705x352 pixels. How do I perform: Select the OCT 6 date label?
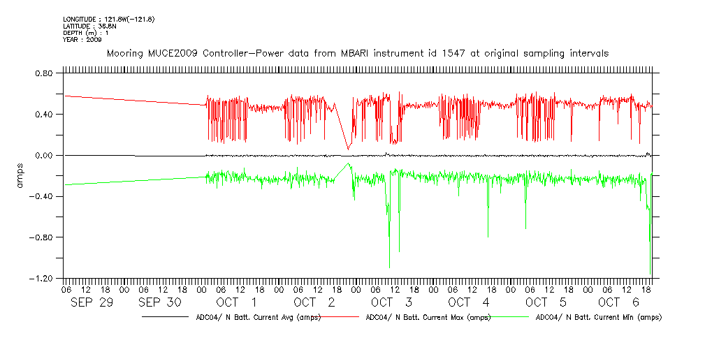[x=618, y=302]
